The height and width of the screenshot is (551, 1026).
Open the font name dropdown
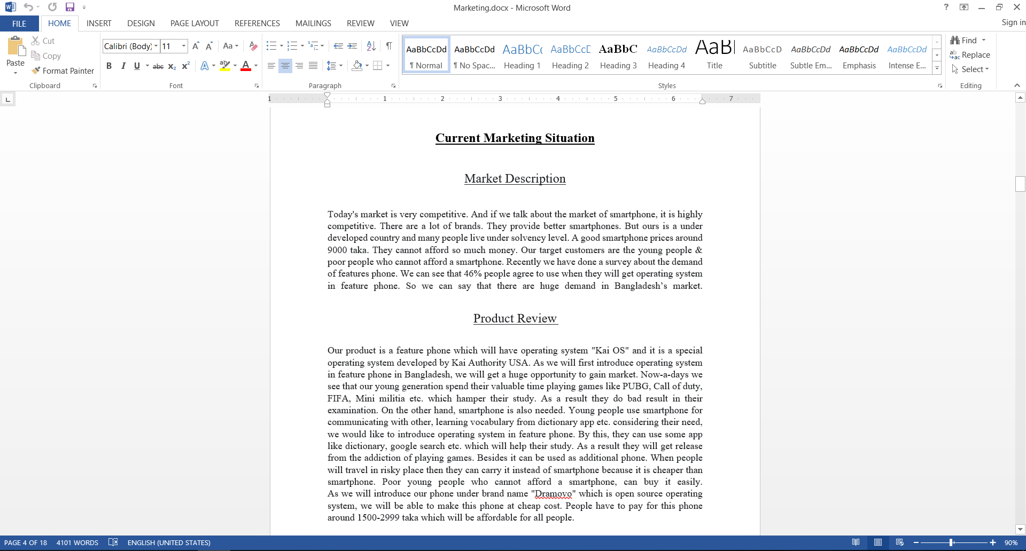click(156, 46)
